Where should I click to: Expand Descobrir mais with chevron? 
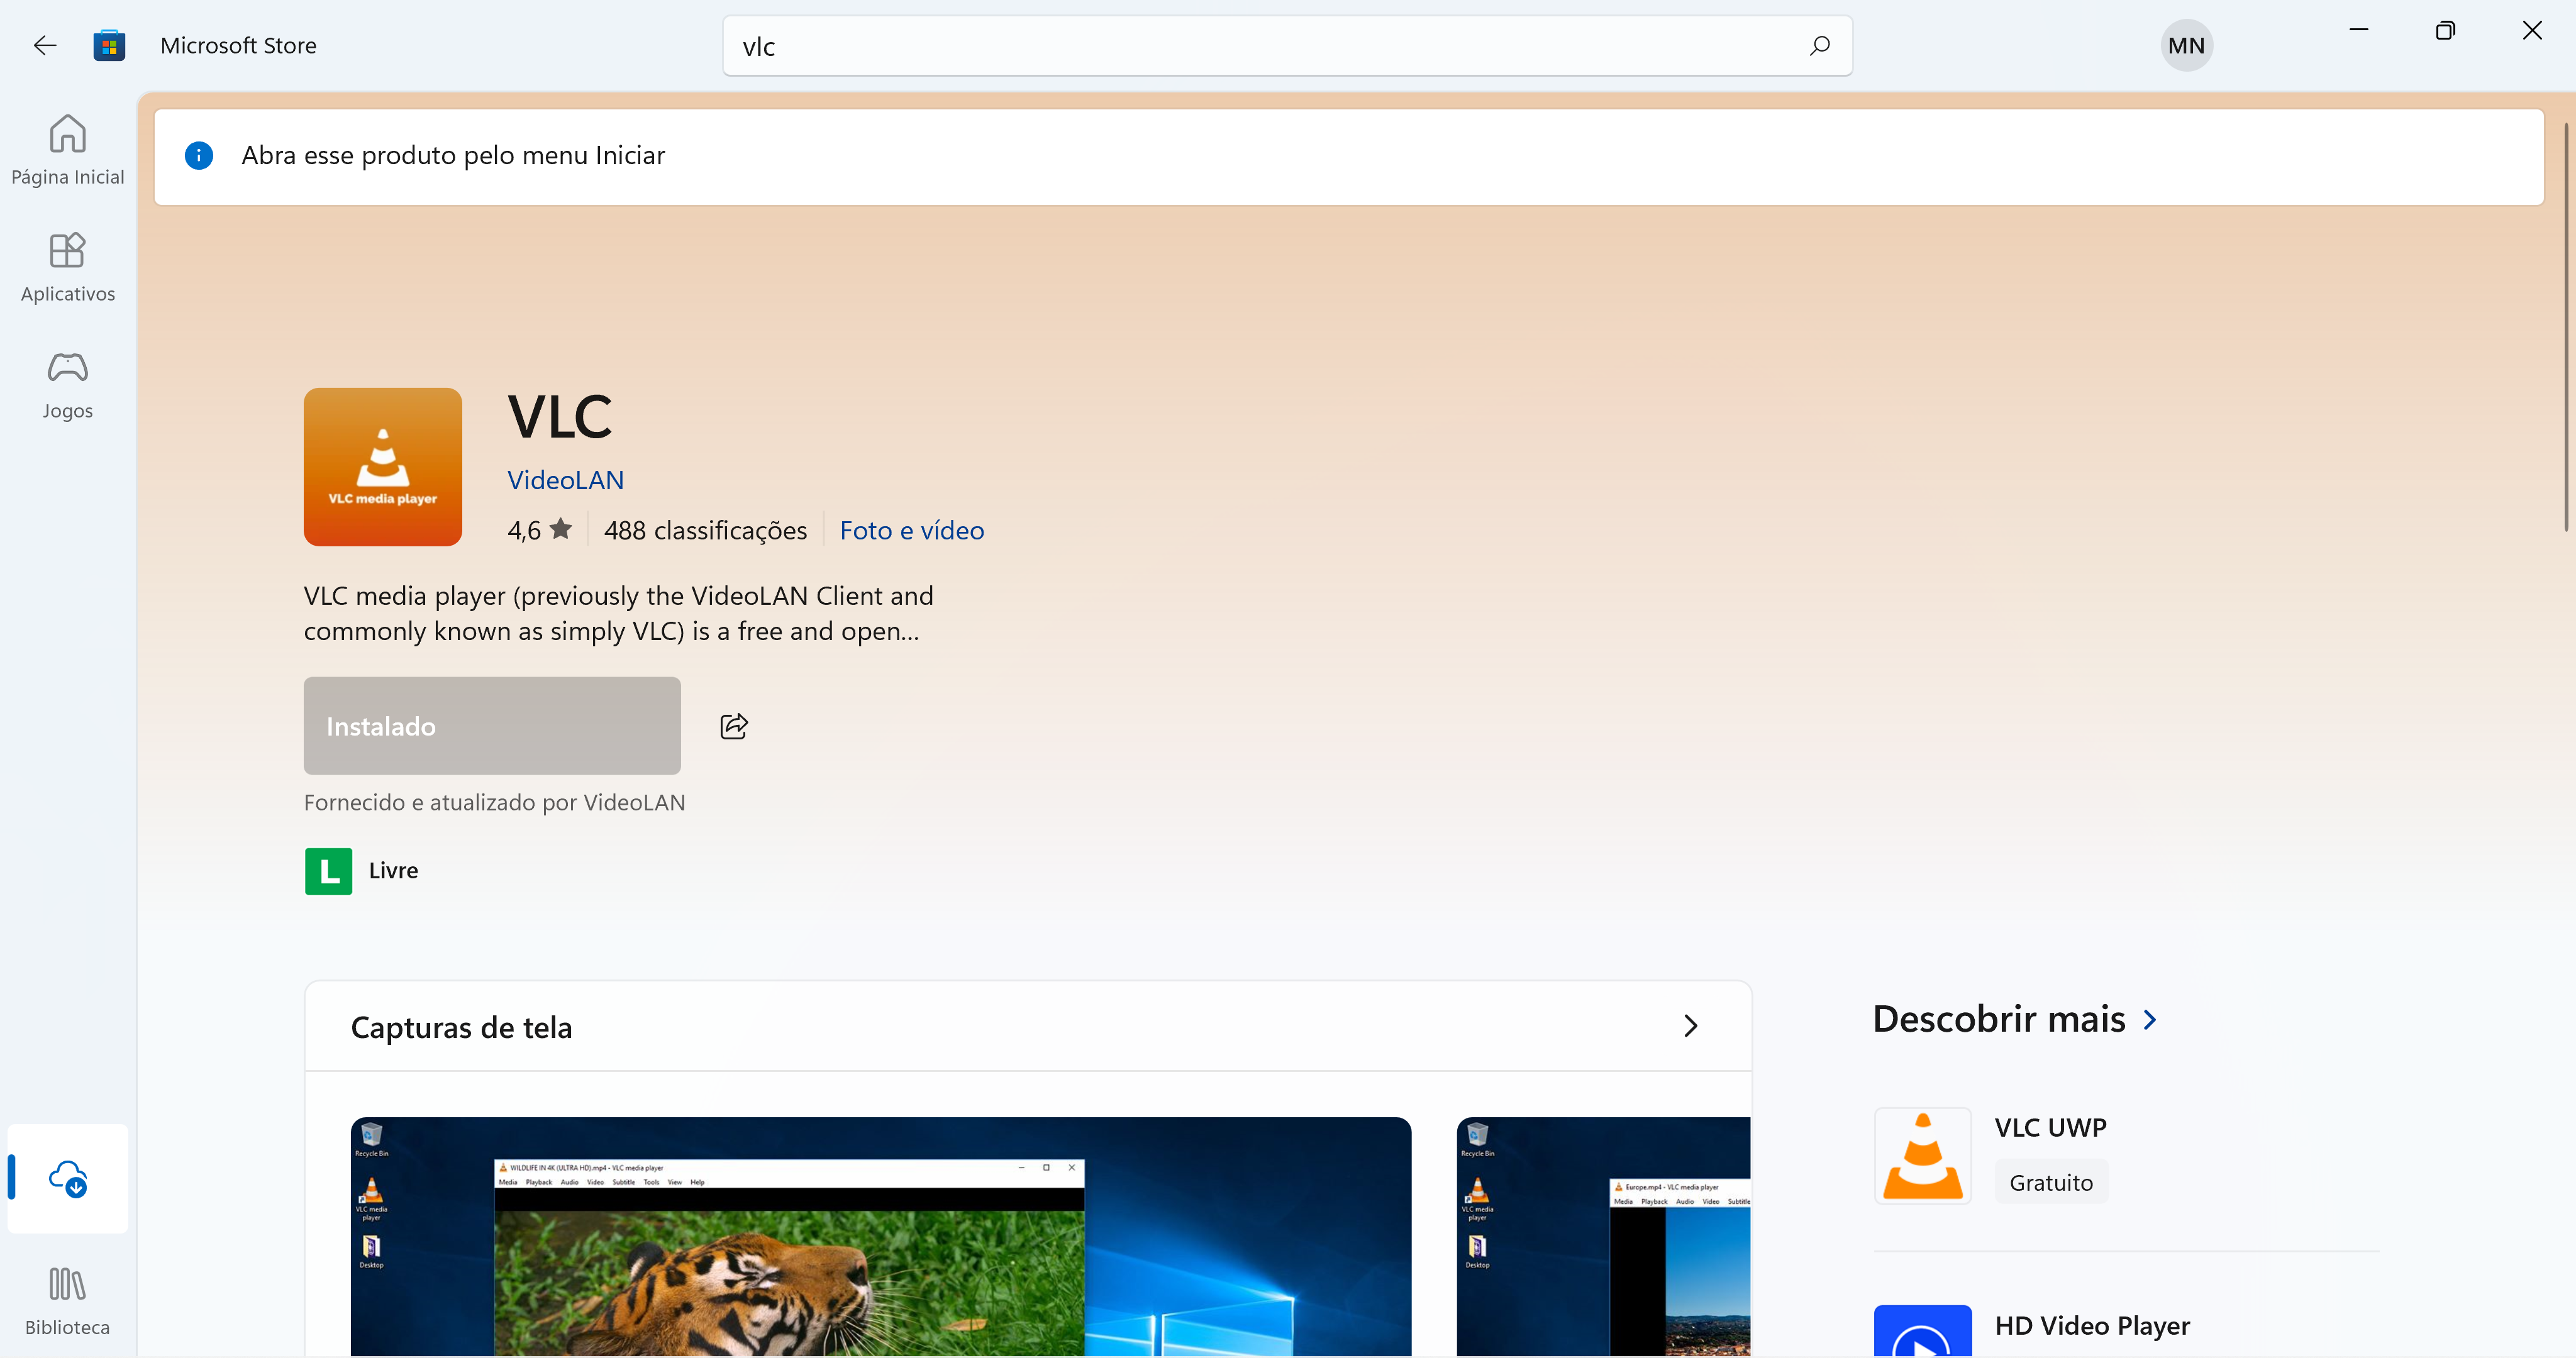click(x=2151, y=1020)
